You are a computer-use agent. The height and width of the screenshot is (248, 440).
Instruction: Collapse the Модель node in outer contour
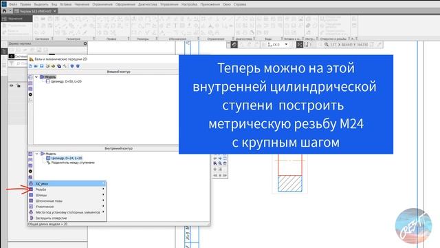point(36,77)
